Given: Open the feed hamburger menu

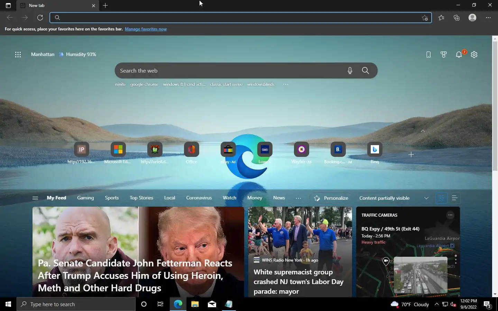Looking at the screenshot, I should point(35,198).
